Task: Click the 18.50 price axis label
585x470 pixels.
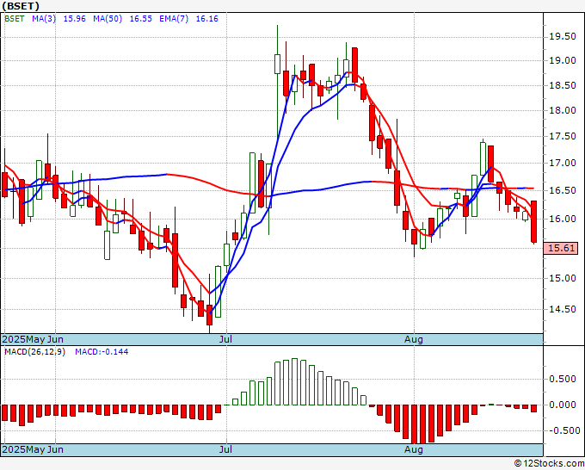Action: pyautogui.click(x=563, y=85)
